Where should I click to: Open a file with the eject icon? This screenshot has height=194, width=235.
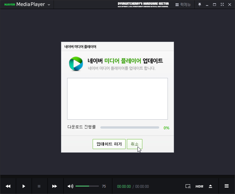pos(210,186)
